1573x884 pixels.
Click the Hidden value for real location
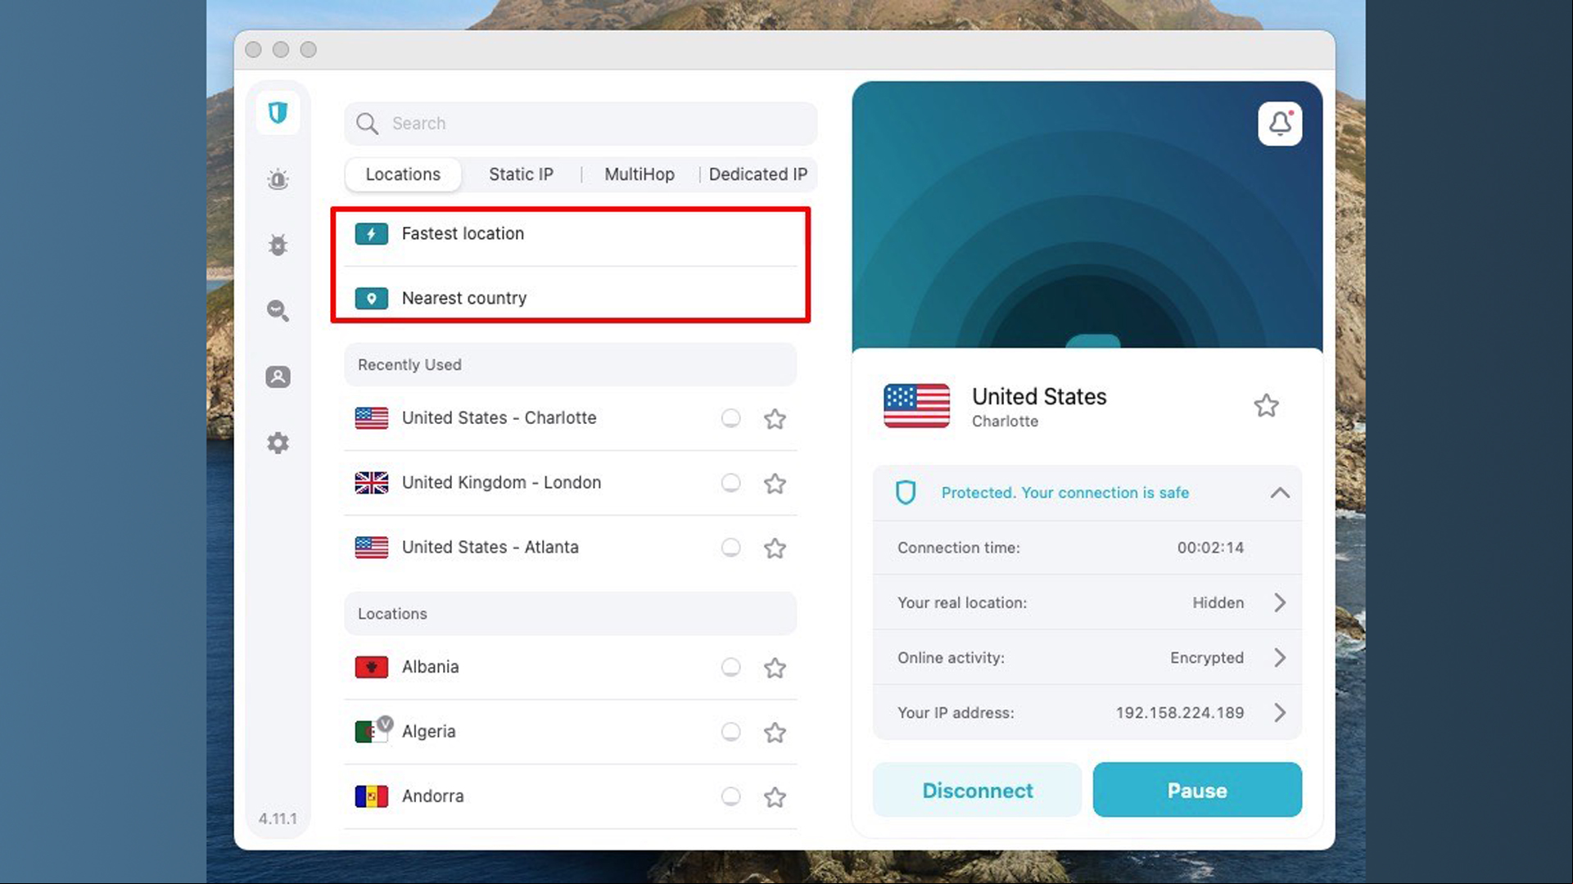[x=1218, y=603]
